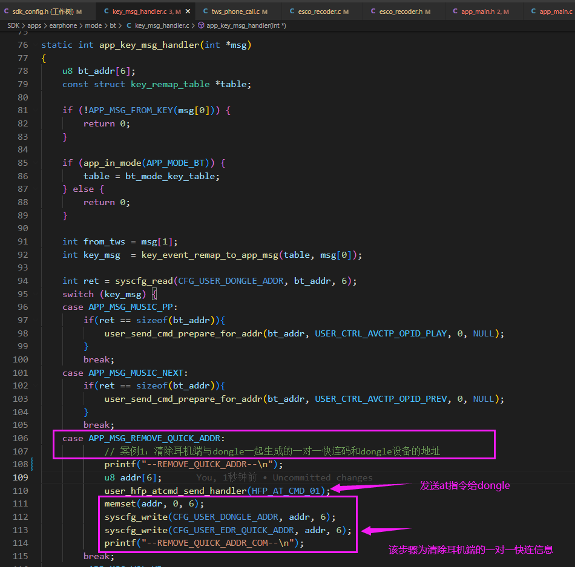The image size is (575, 567).
Task: Click from_tws variable on line 91
Action: tap(104, 242)
